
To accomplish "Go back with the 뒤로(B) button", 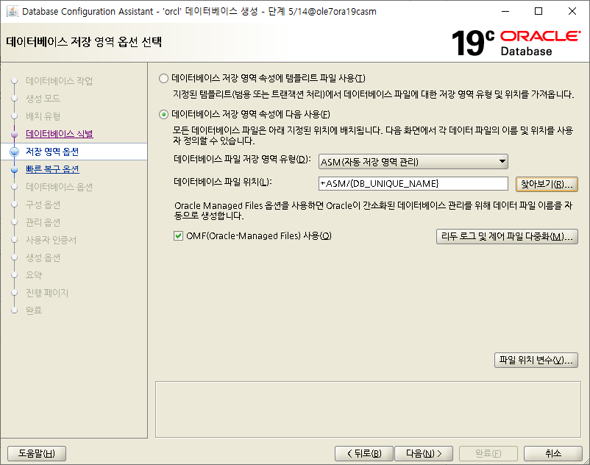I will [364, 453].
